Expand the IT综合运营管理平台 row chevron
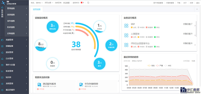Image resolution: width=201 pixels, height=94 pixels. coord(195,45)
